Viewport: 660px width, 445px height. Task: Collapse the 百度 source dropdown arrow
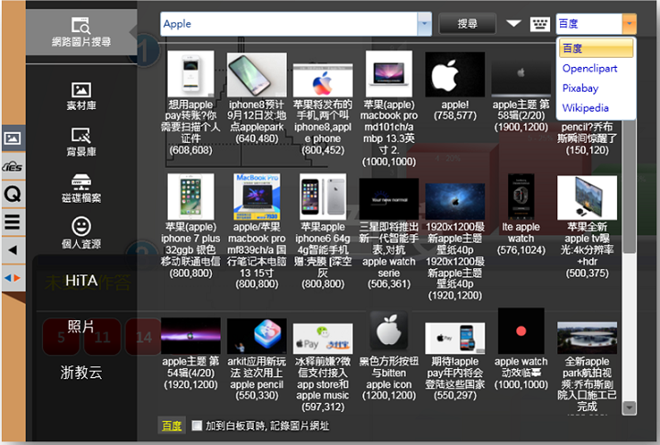click(x=629, y=24)
